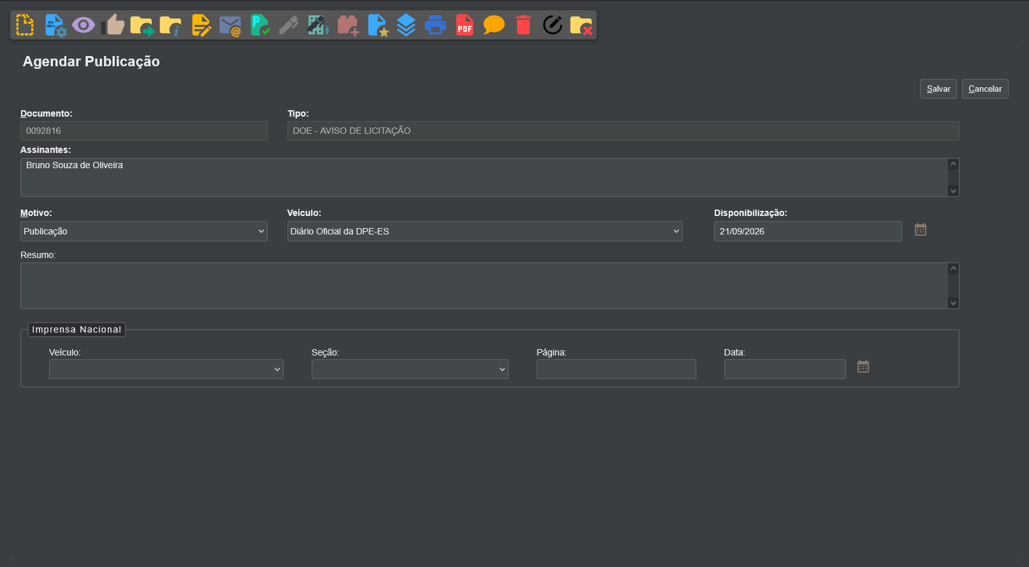Click the brick block plus icon
The width and height of the screenshot is (1029, 567).
(x=348, y=25)
